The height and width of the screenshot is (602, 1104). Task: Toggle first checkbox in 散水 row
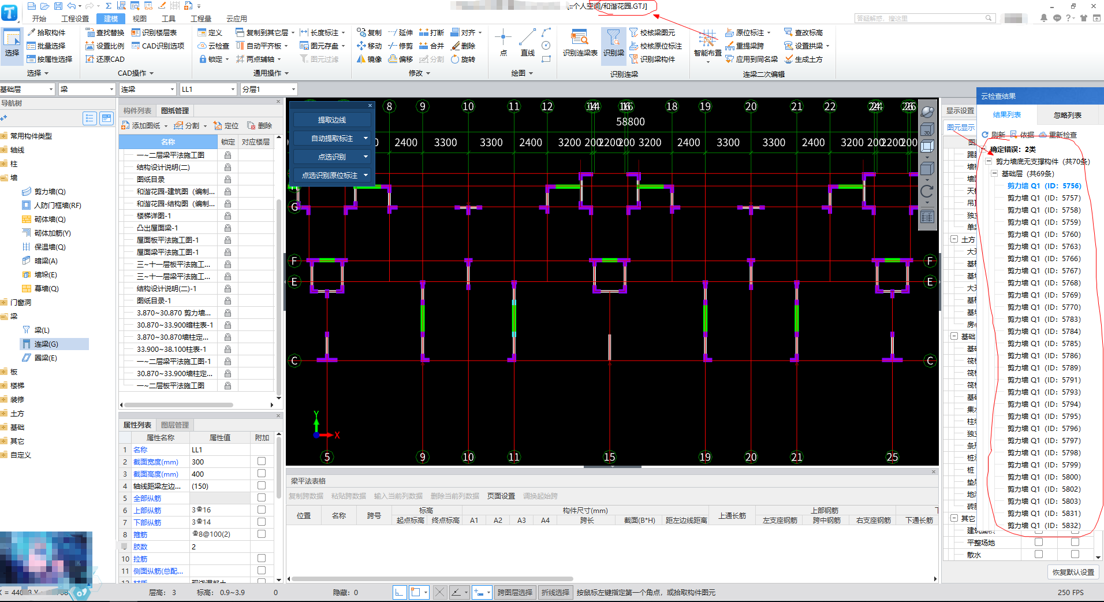tap(1039, 554)
